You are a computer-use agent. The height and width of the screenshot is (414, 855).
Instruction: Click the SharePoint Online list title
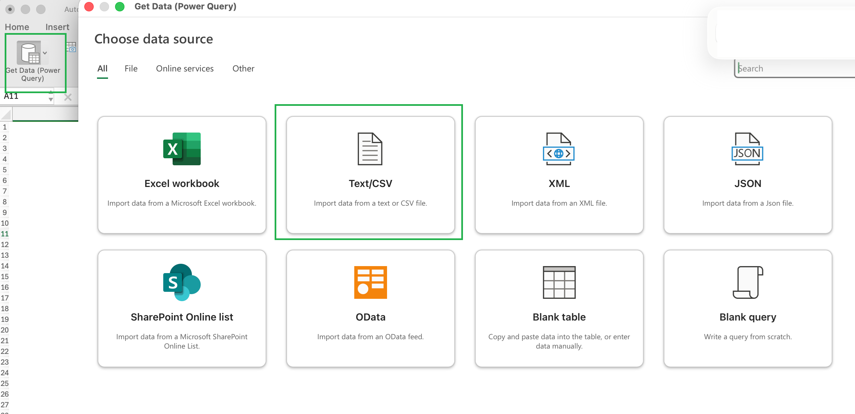point(182,317)
